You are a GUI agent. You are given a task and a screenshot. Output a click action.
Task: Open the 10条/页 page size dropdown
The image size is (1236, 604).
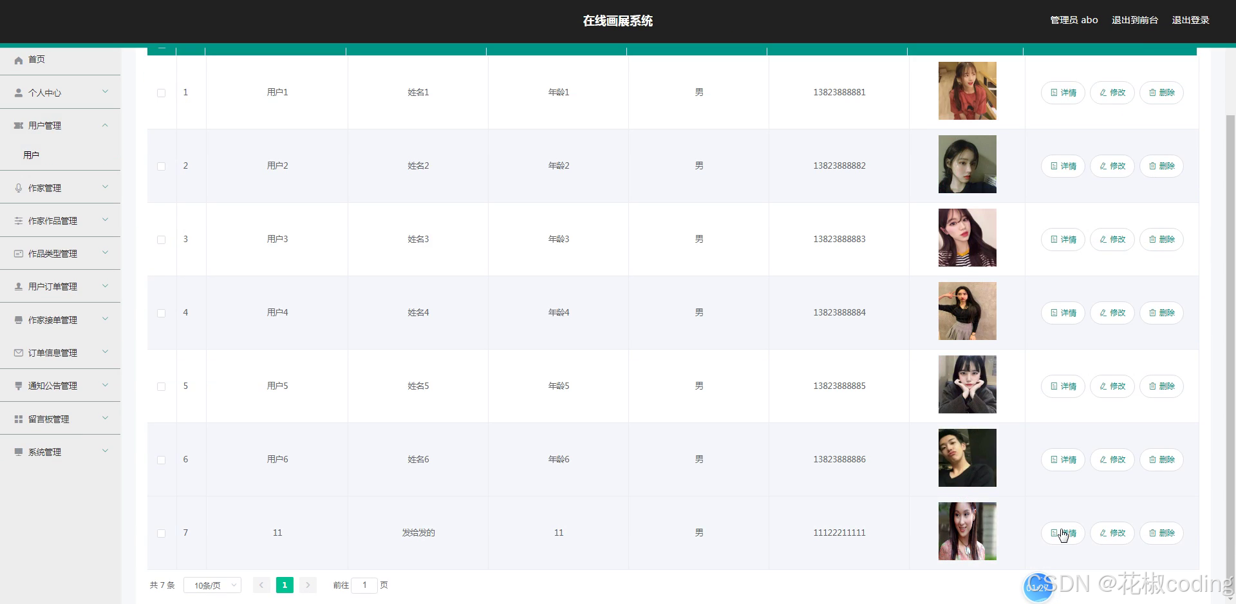point(212,585)
